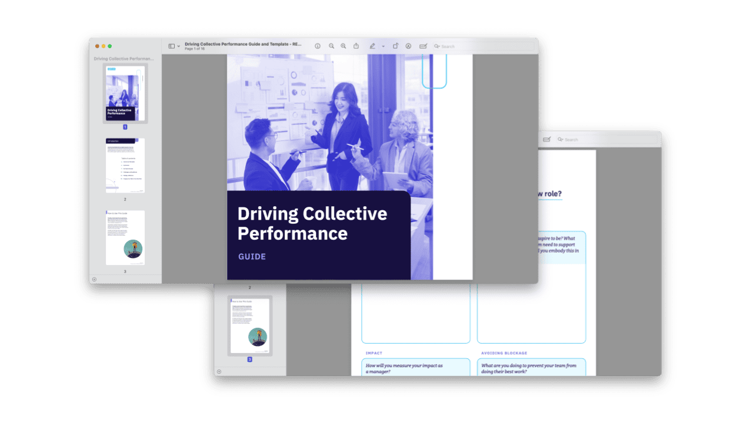The height and width of the screenshot is (423, 753).
Task: Click the form filling icon in front window
Action: click(423, 46)
